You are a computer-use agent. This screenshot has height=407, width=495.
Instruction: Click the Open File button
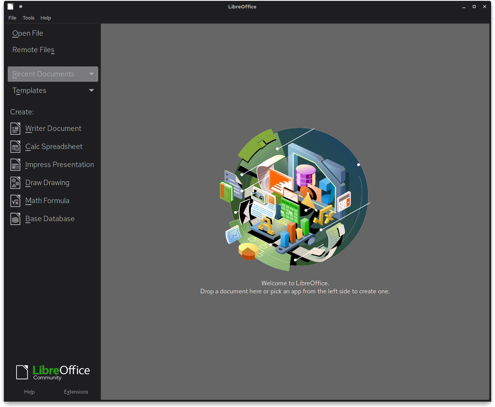pyautogui.click(x=28, y=33)
